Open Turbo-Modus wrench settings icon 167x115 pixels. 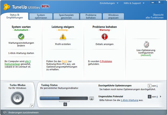point(32,106)
